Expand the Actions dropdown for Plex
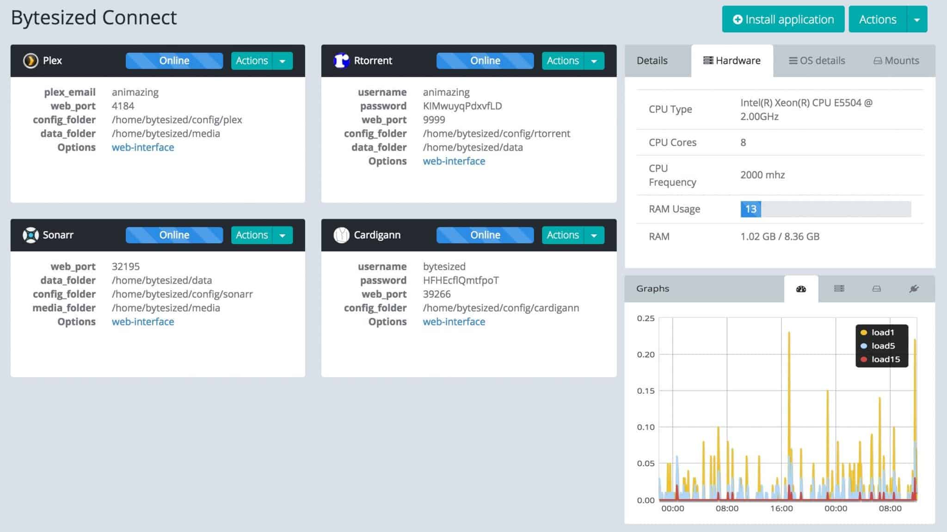The image size is (947, 532). (x=283, y=60)
